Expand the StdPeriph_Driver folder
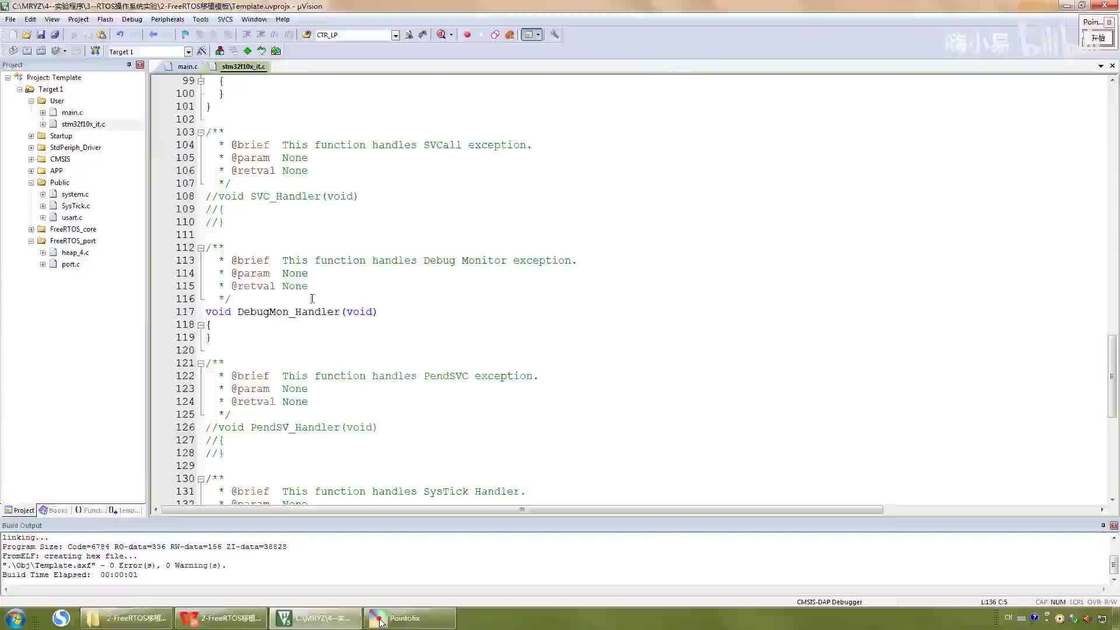The height and width of the screenshot is (630, 1120). point(32,148)
